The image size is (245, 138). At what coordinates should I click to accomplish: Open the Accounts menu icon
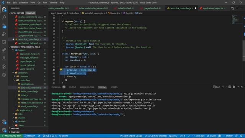[4, 122]
